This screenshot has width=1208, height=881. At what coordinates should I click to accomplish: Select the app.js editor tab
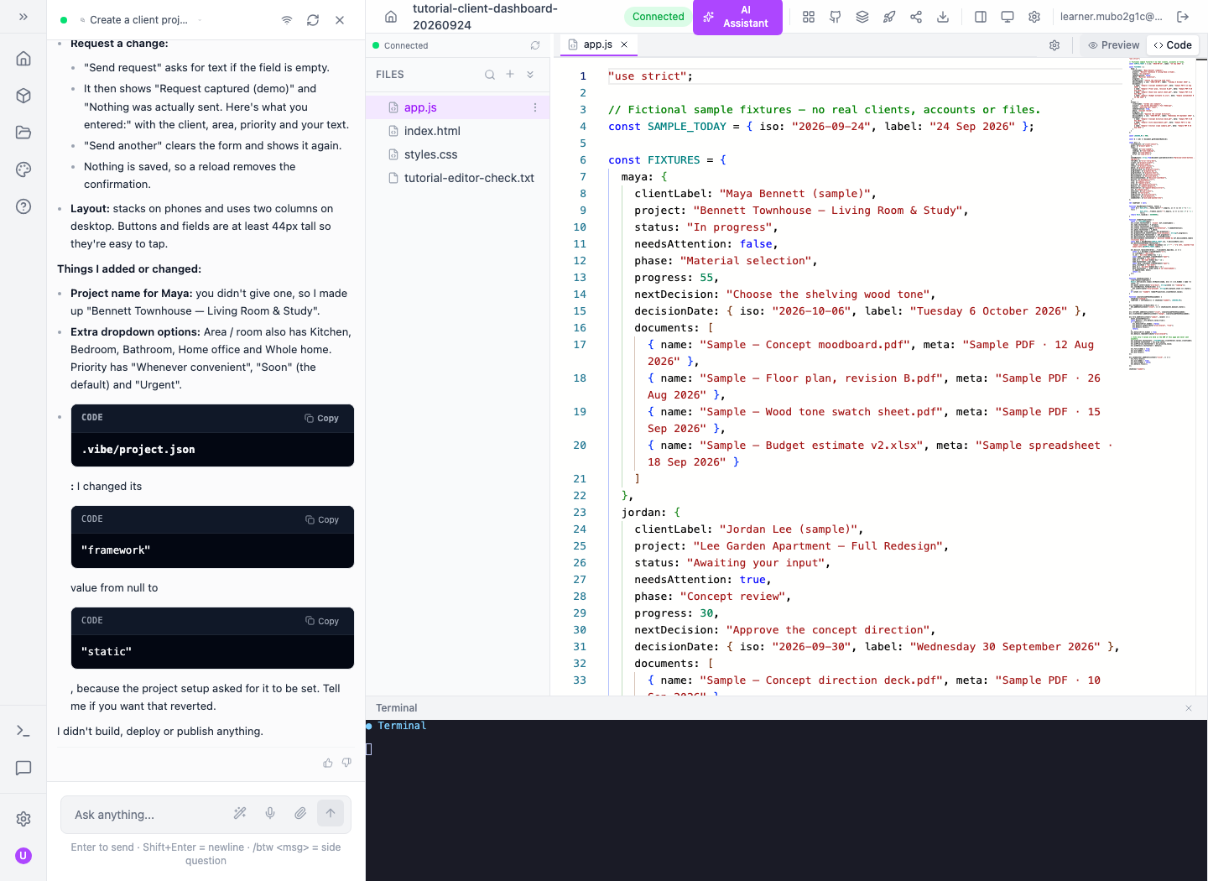[x=598, y=44]
